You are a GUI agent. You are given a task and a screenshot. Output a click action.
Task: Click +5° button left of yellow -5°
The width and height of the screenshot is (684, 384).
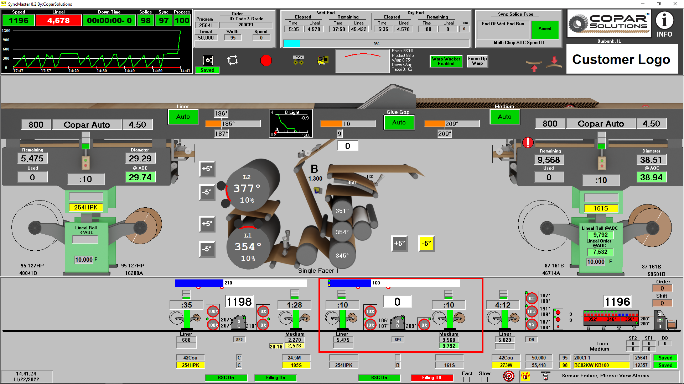(x=399, y=244)
